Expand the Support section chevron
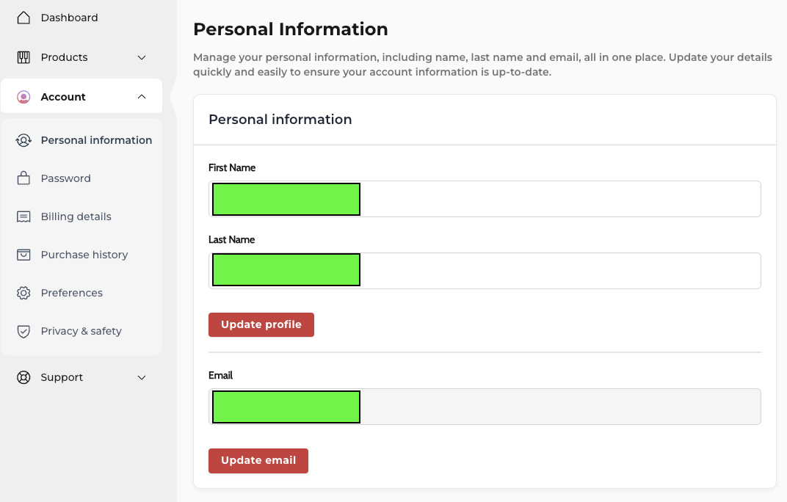The image size is (787, 502). coord(142,377)
